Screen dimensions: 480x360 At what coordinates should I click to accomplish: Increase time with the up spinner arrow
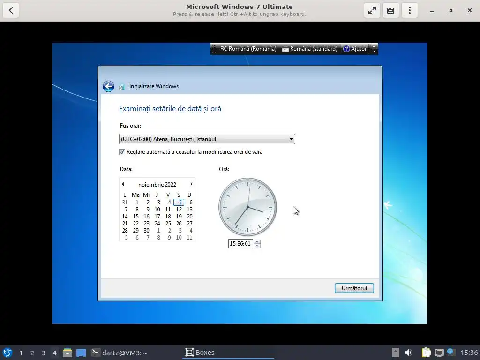257,241
